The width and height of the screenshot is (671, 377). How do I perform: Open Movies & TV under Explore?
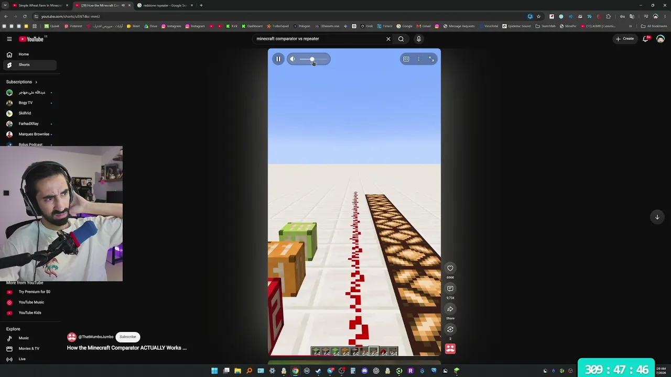[29, 349]
